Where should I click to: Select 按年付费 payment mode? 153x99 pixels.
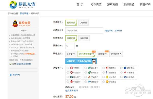[84, 38]
